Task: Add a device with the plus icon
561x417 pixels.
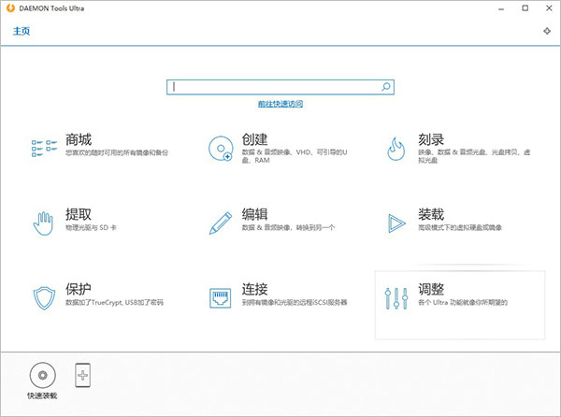Action: [82, 375]
